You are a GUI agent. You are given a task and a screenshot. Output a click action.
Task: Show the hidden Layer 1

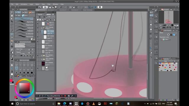click(38, 47)
